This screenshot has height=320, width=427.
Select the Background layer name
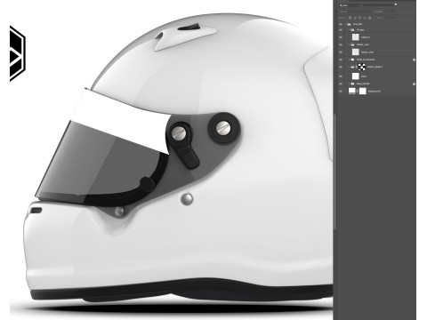(375, 92)
